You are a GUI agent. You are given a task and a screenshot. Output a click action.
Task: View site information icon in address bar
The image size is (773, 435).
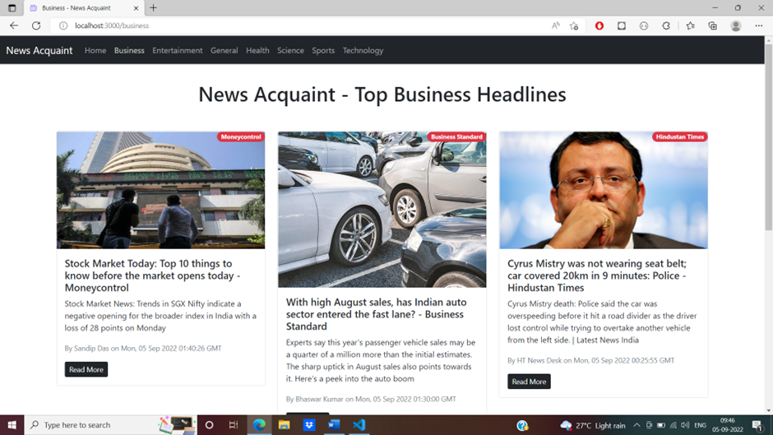(63, 25)
